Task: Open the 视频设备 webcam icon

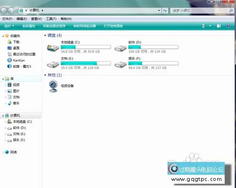Action: tap(53, 86)
